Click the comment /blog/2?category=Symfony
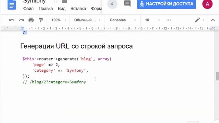The height and width of the screenshot is (123, 219). coord(54,82)
